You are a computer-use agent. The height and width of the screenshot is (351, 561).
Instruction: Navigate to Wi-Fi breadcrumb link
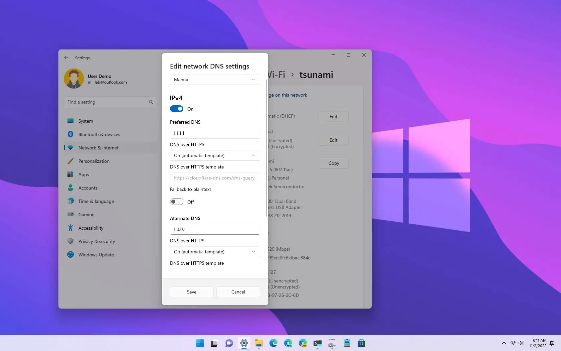click(276, 75)
